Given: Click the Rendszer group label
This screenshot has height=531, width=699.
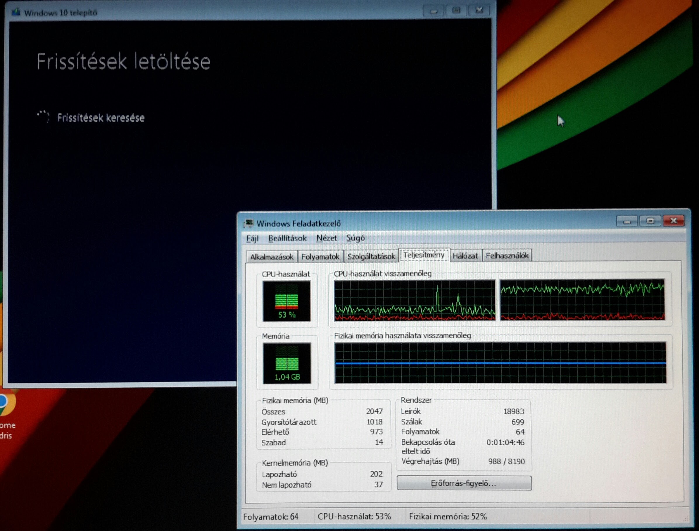Looking at the screenshot, I should [x=416, y=400].
